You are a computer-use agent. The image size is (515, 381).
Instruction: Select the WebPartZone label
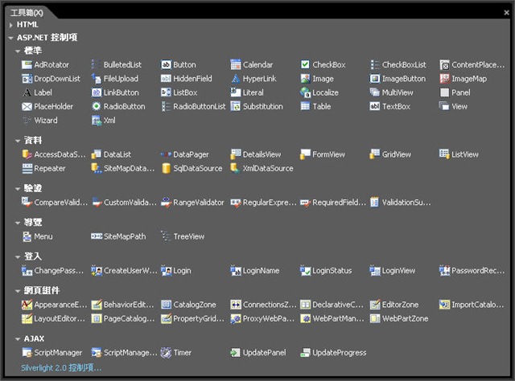click(x=406, y=318)
